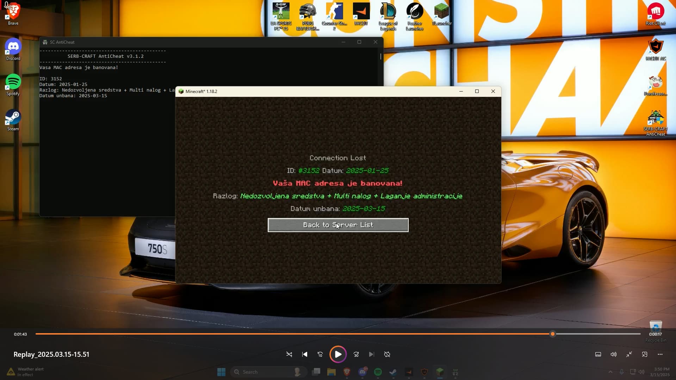Go to the next track
Viewport: 676px width, 380px height.
(372, 354)
